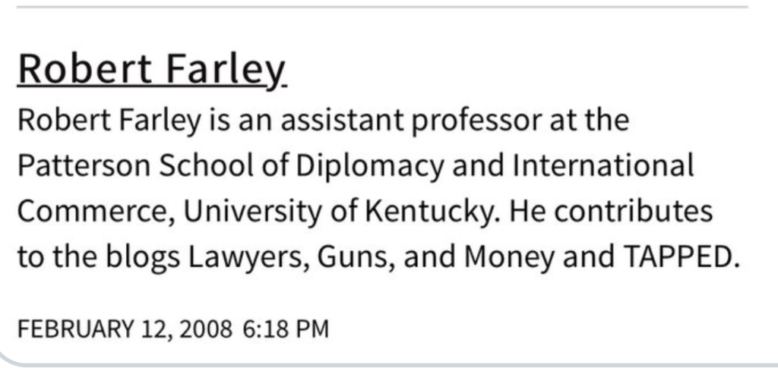The image size is (778, 368).
Task: Click the word 'Commerce' in the bio
Action: tap(94, 212)
